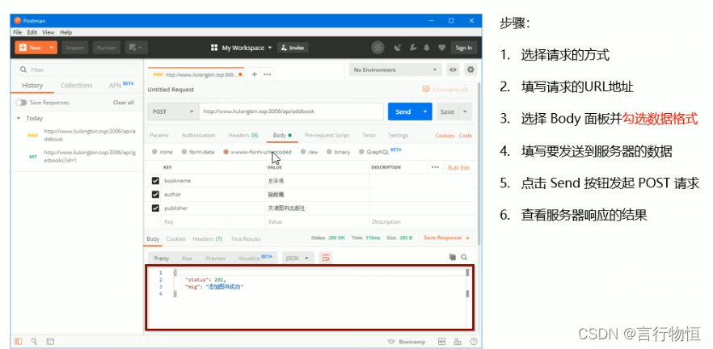Uncheck the author row checkbox

155,195
